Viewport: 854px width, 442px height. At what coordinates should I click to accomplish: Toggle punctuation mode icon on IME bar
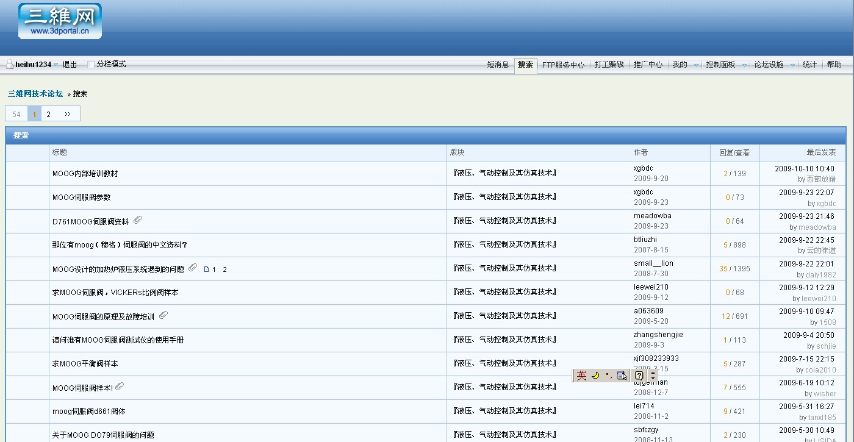coord(609,376)
